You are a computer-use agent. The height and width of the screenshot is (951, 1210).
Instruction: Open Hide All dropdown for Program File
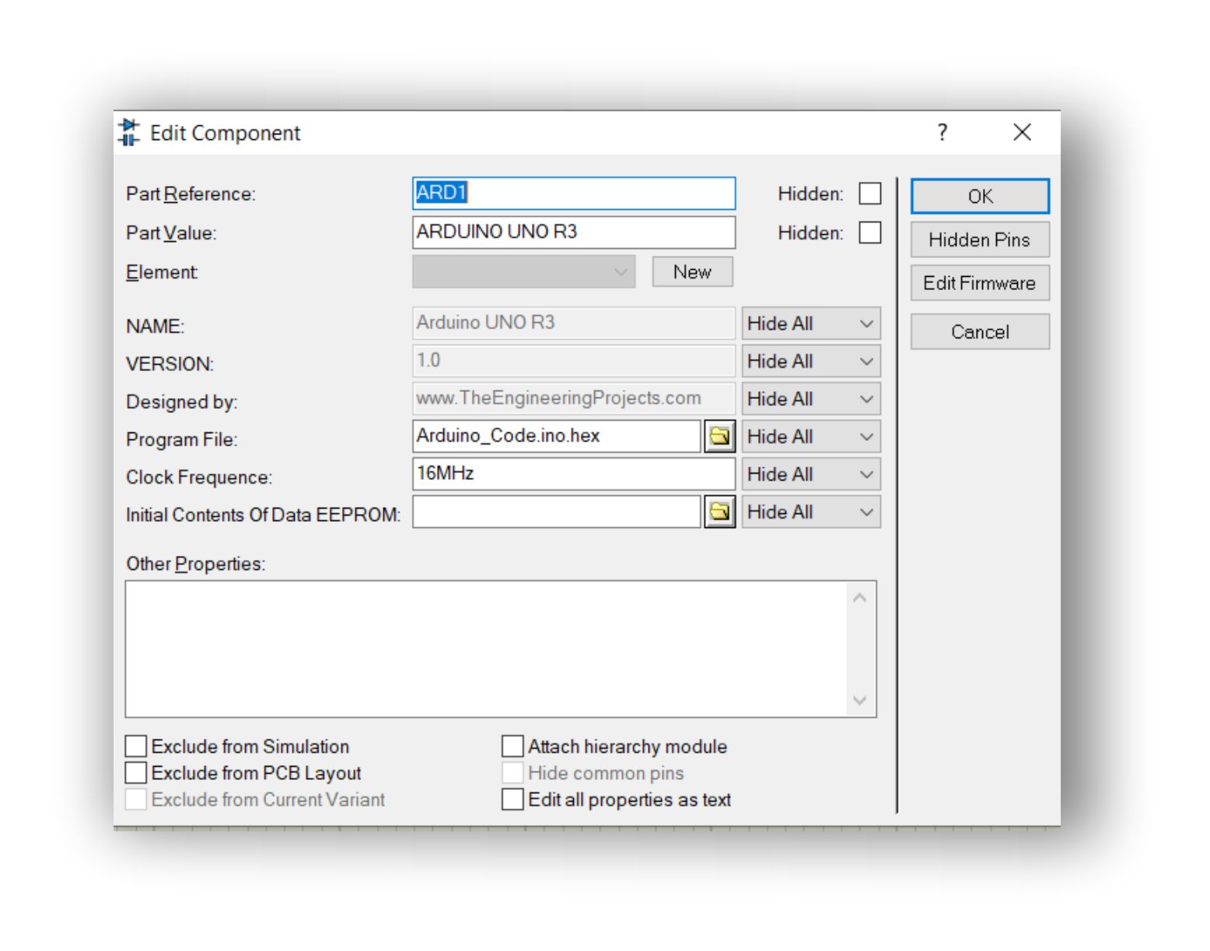pos(811,437)
